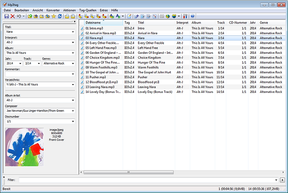Screen dimensions: 288x193
Task: Open the Tag-Quellen menu
Action: click(88, 10)
